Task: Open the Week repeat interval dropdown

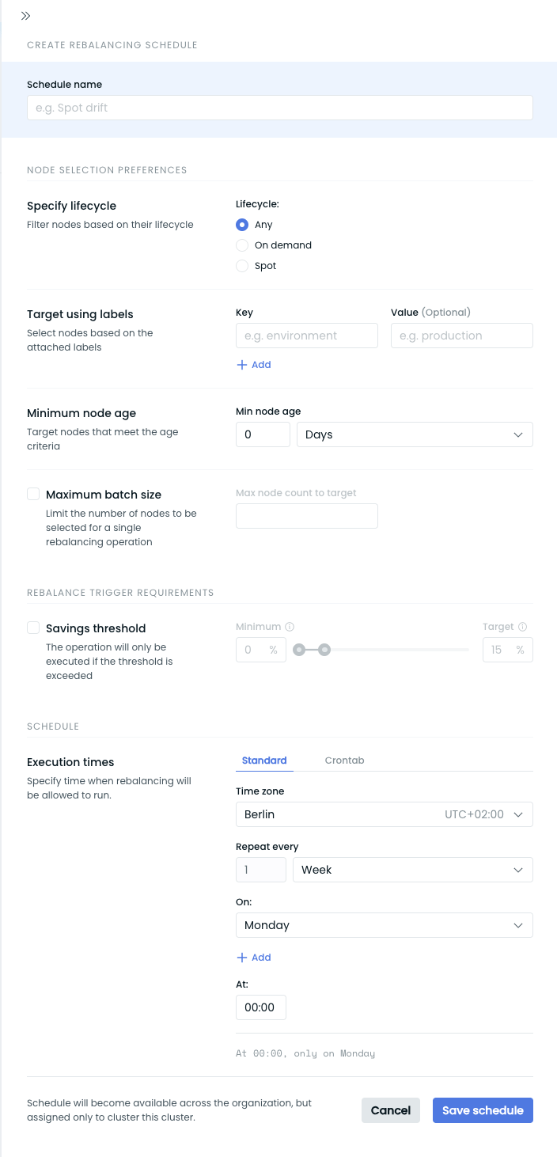Action: pos(412,870)
